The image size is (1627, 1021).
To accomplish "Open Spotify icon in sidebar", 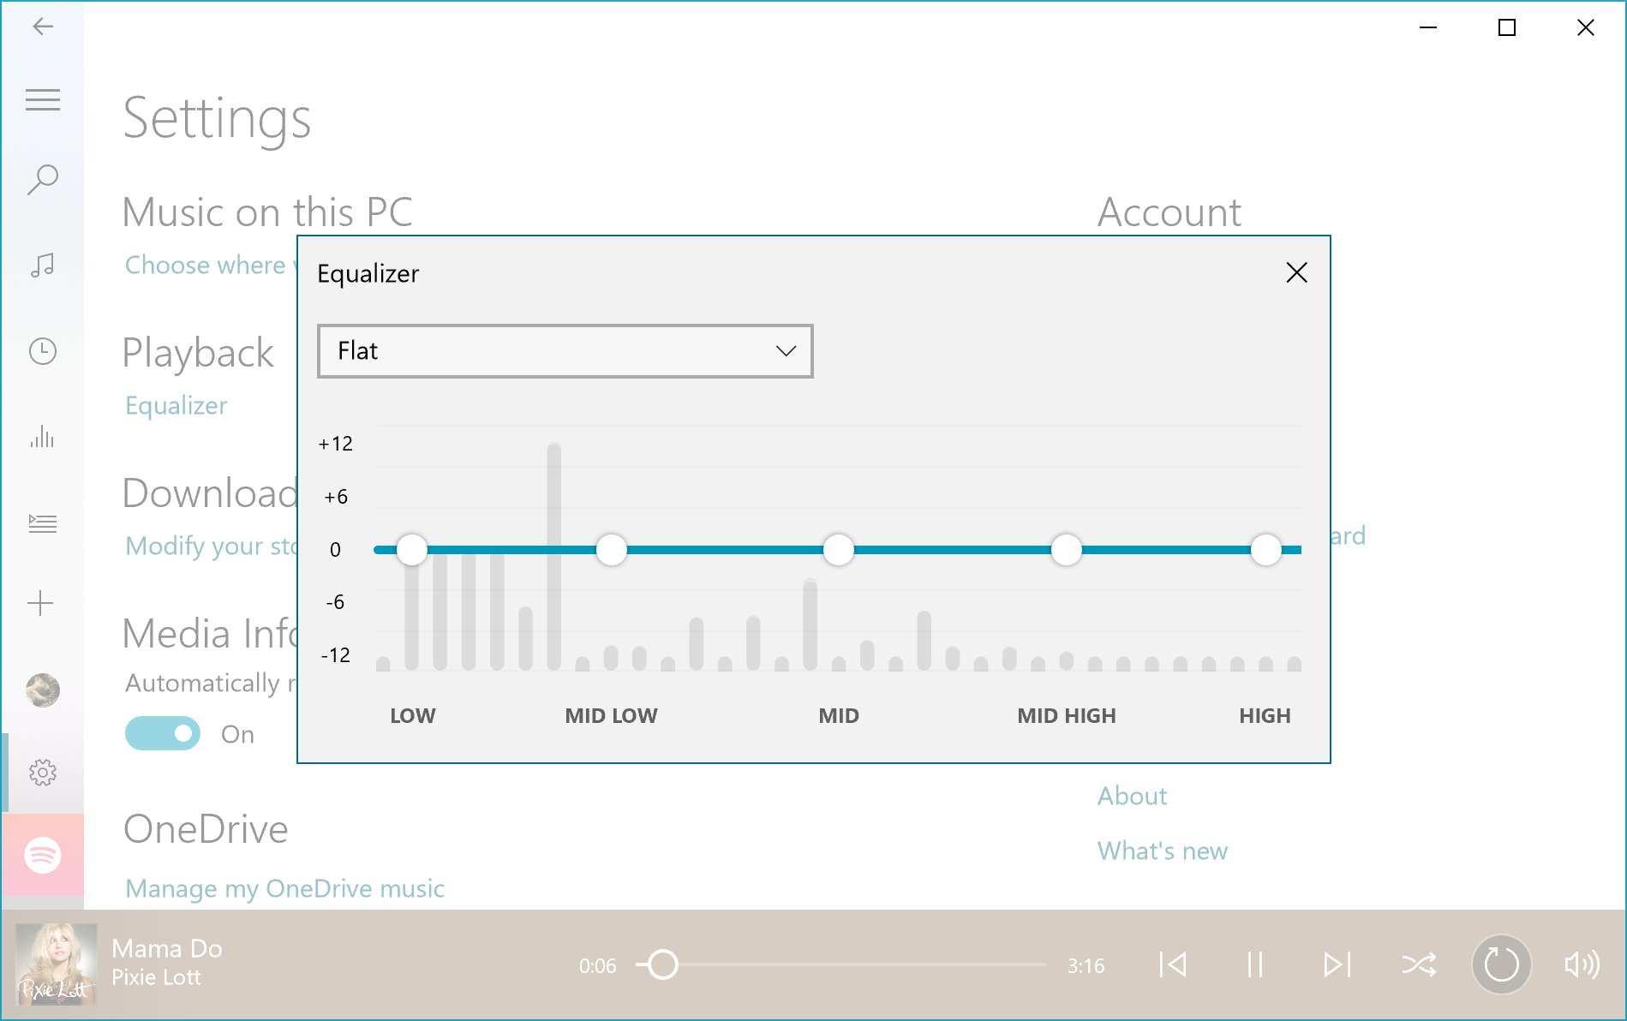I will (43, 854).
